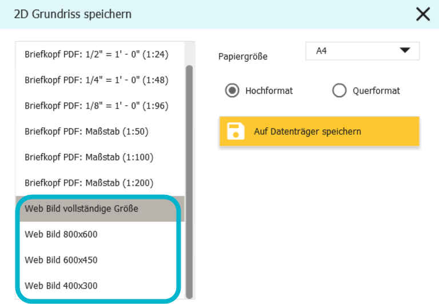The height and width of the screenshot is (304, 439).
Task: Pick Web Bild 600x450 option
Action: click(x=100, y=261)
